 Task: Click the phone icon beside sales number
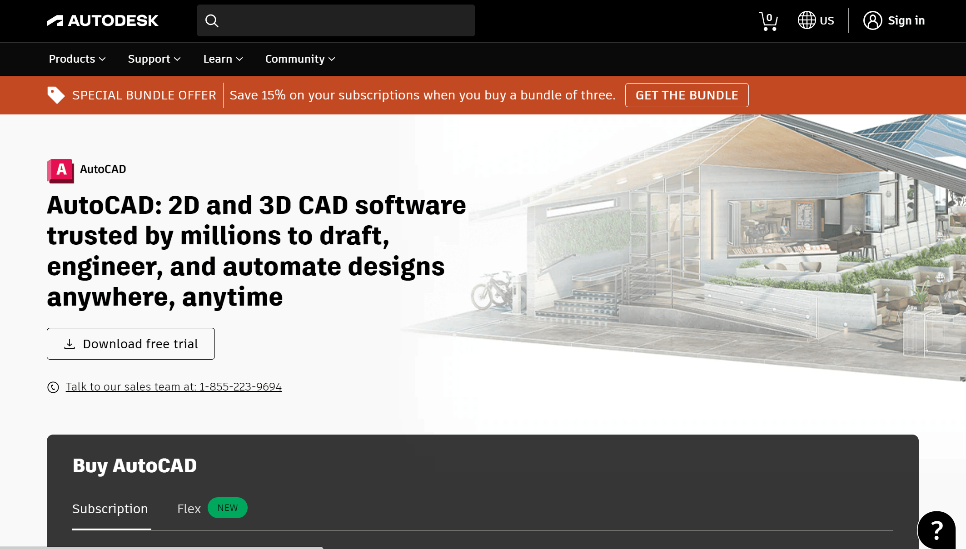point(53,387)
